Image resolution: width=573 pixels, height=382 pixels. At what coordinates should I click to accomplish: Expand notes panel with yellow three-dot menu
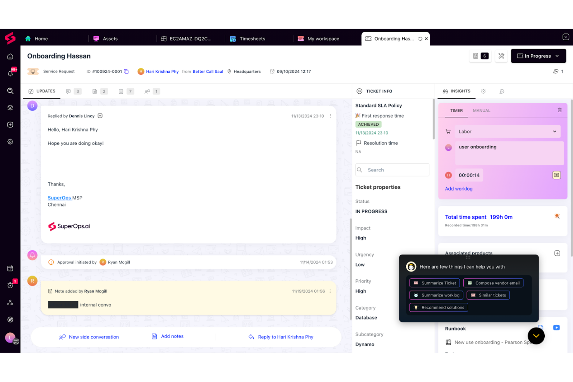pos(330,291)
